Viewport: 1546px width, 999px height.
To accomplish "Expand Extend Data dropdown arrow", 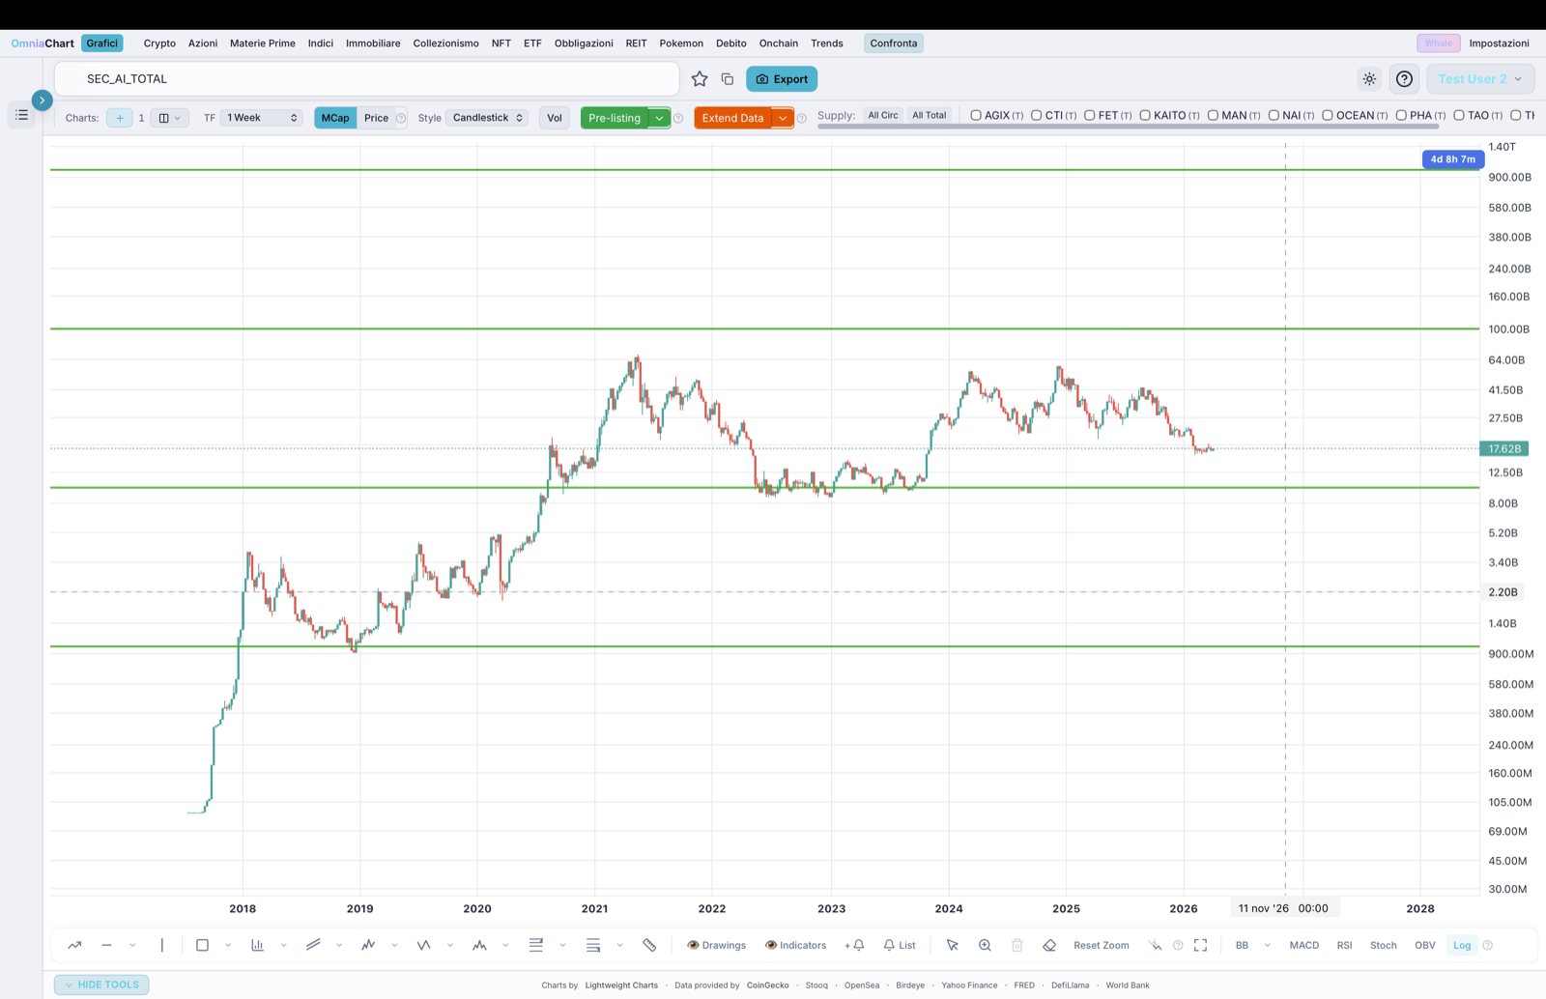I will (783, 118).
